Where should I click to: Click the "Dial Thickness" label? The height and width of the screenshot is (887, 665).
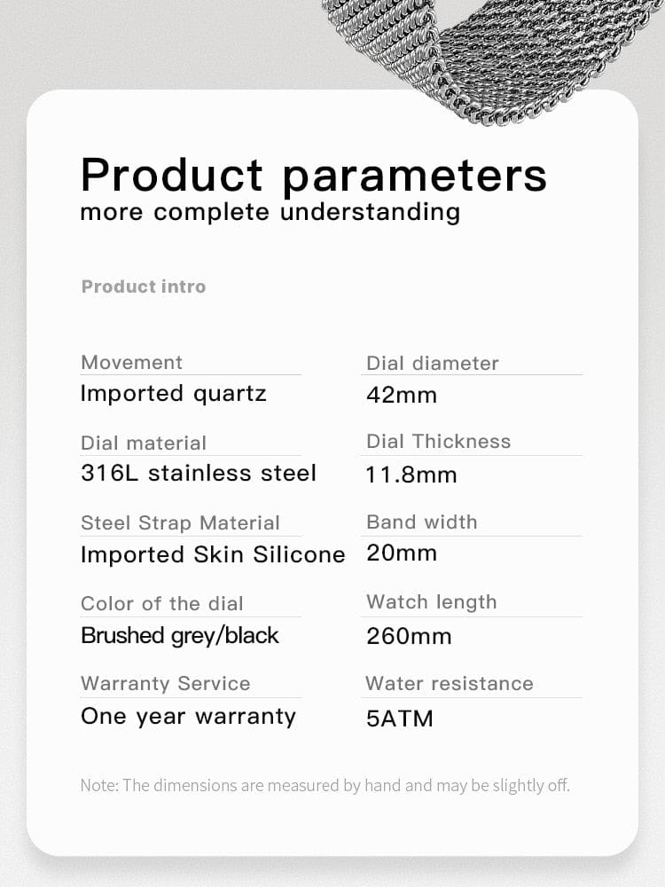click(438, 442)
